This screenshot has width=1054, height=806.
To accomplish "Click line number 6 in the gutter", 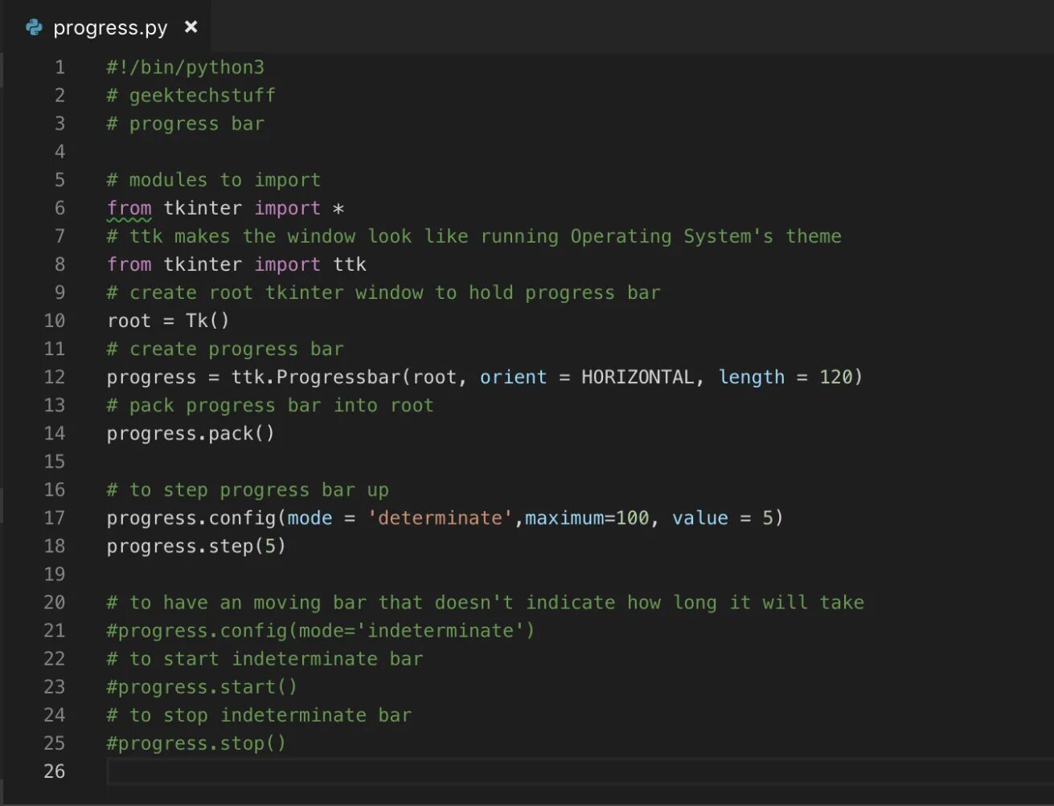I will pos(59,208).
